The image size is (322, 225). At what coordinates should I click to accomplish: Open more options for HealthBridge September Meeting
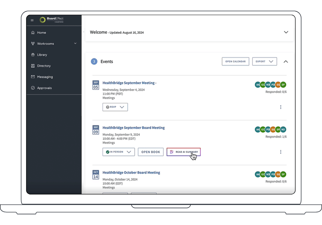click(281, 107)
